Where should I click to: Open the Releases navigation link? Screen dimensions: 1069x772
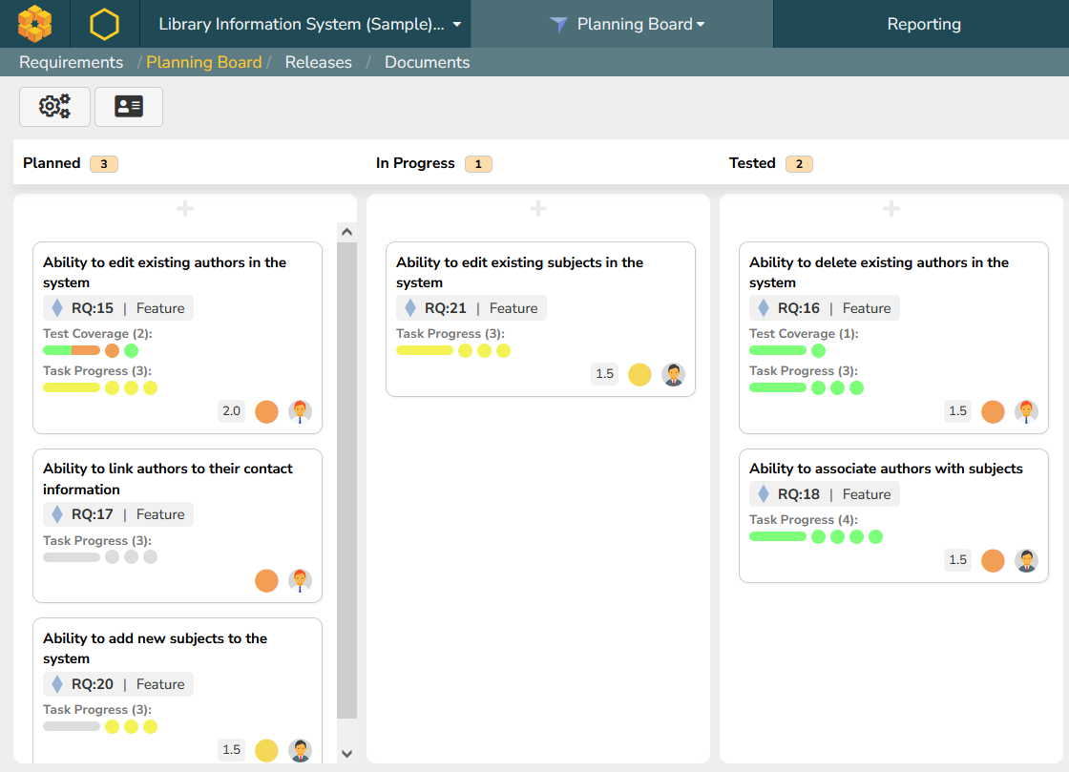[x=318, y=62]
